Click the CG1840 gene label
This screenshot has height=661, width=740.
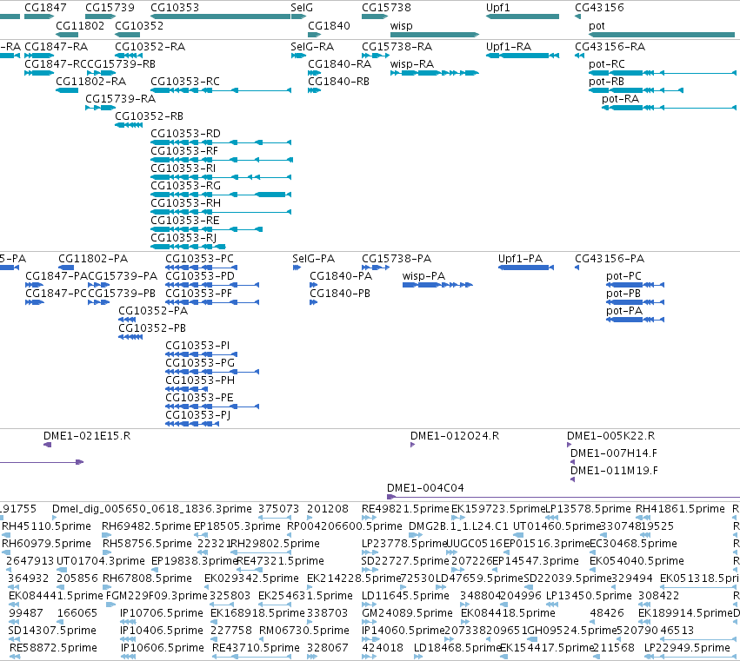[329, 25]
